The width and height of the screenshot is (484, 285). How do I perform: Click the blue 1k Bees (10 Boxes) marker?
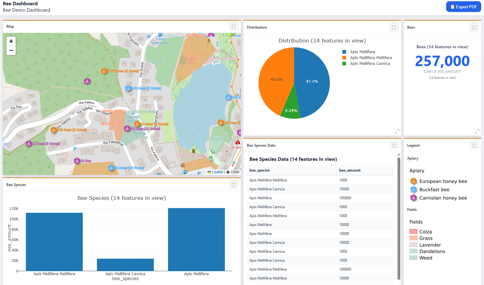(x=111, y=168)
